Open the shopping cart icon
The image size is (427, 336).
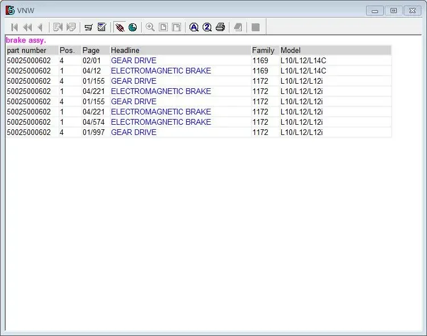click(x=88, y=27)
